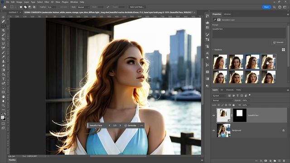This screenshot has width=290, height=163.
Task: Click Generate on contextual taskbar
Action: 130,125
